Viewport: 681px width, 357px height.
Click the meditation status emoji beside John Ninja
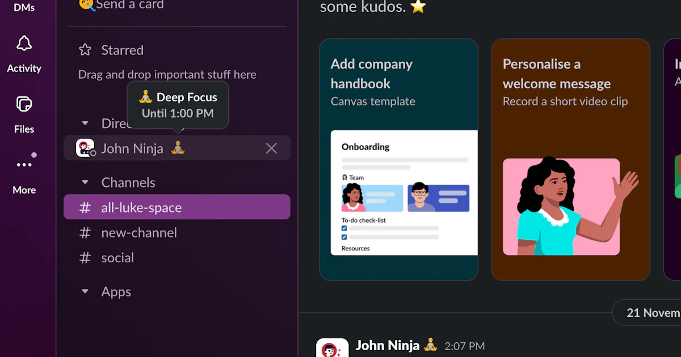pyautogui.click(x=178, y=148)
